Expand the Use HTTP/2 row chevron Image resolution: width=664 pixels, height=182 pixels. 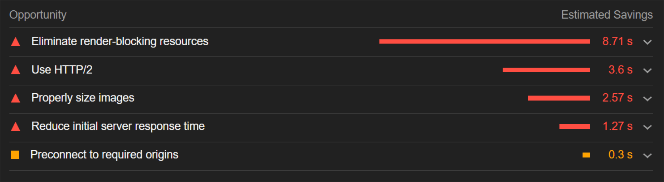click(647, 71)
